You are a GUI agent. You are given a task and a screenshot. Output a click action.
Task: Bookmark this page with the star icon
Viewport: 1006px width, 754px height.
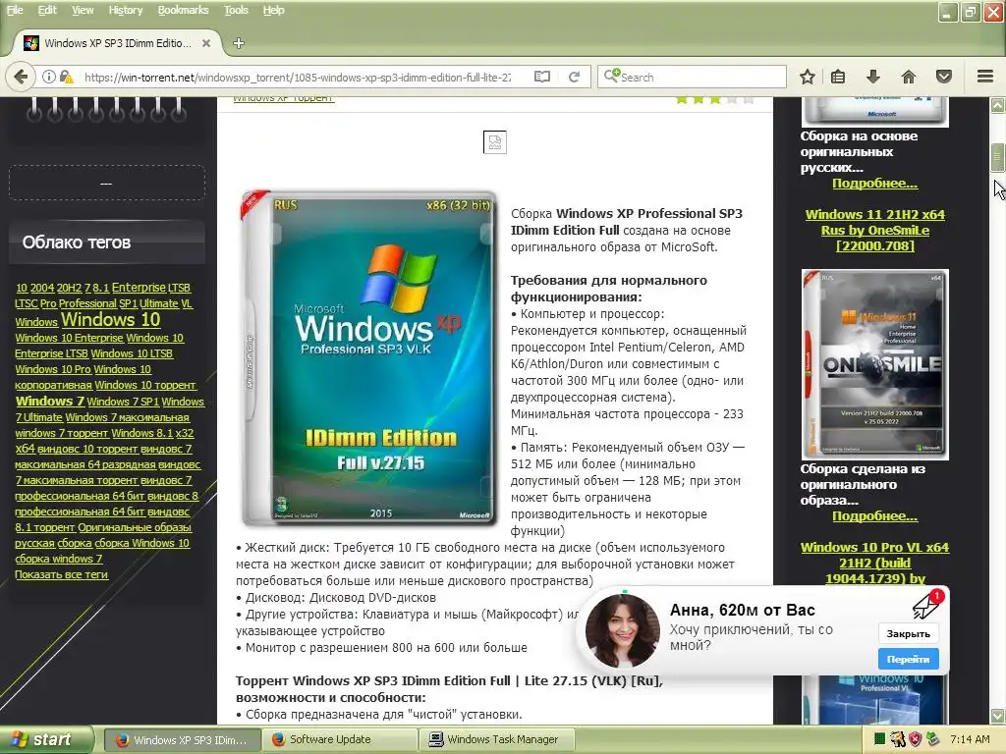click(x=808, y=77)
